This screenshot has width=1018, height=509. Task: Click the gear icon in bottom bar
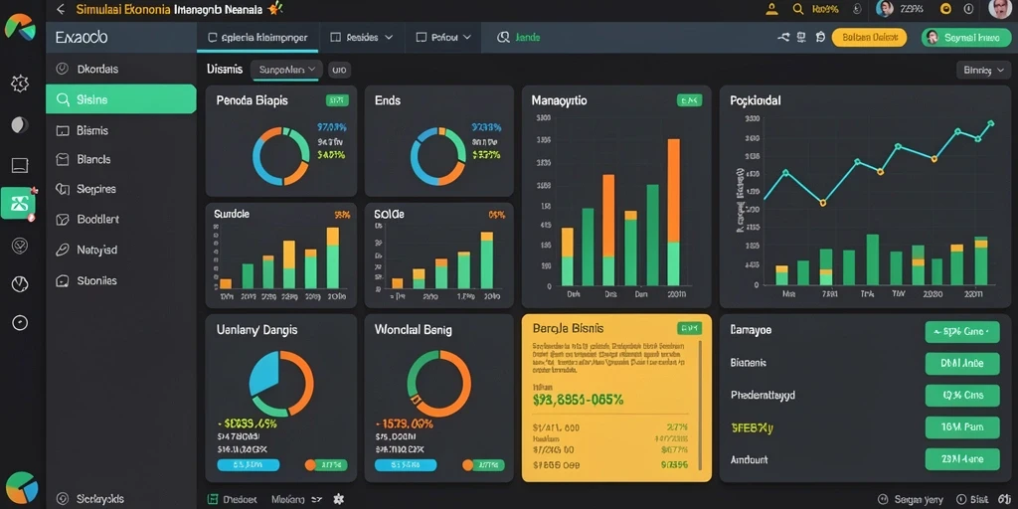[338, 499]
